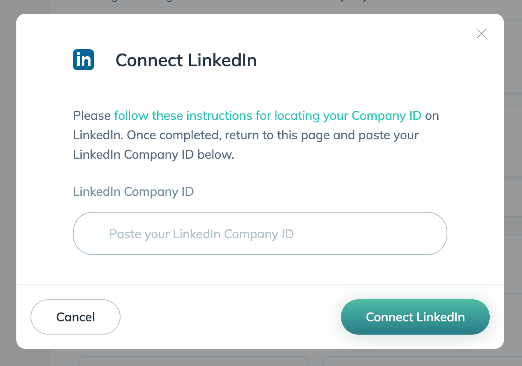The height and width of the screenshot is (366, 522).
Task: Click the instruction paragraph text 'Once completed'
Action: [173, 135]
